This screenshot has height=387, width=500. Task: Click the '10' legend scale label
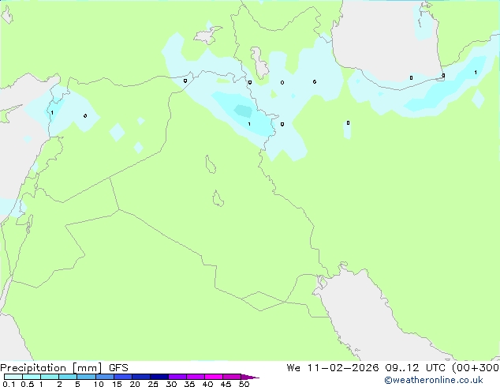click(99, 384)
